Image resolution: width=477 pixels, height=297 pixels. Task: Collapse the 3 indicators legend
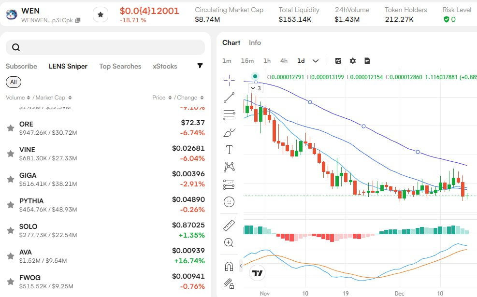(x=256, y=88)
